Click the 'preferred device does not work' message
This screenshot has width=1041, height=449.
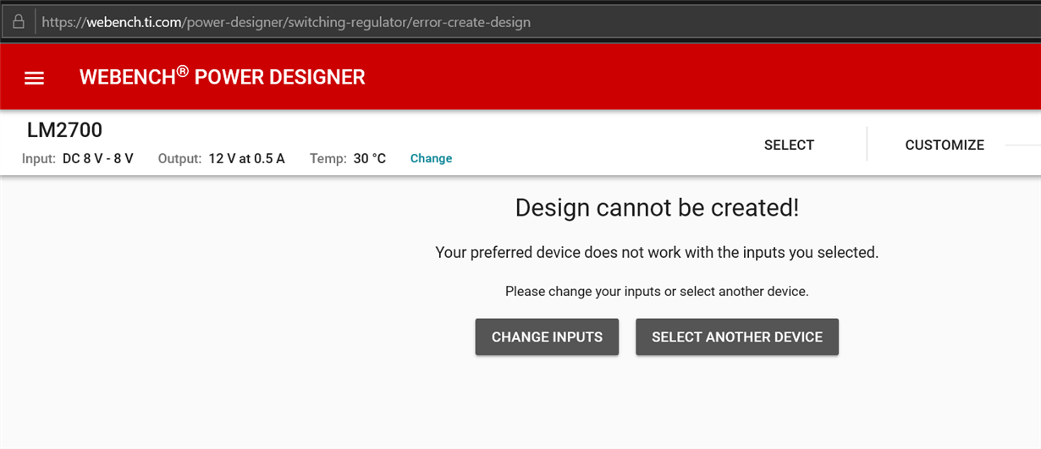click(657, 252)
